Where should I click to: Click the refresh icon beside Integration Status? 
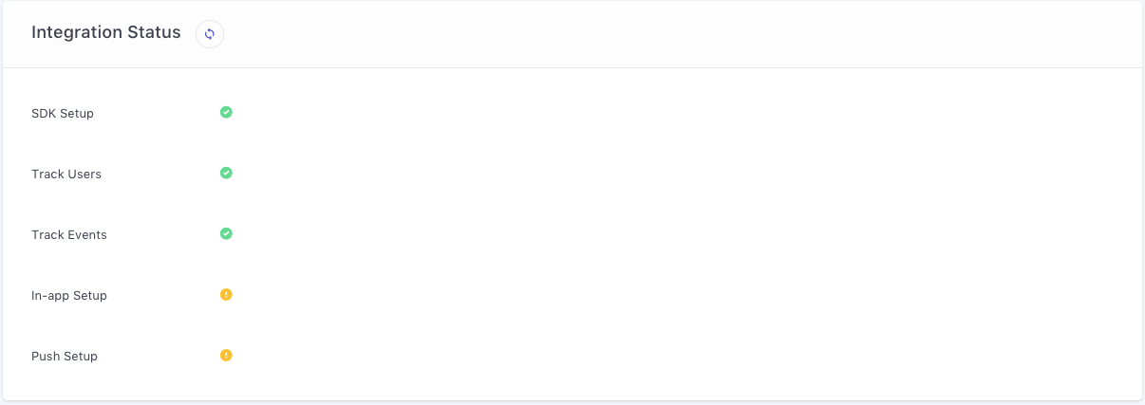(x=210, y=34)
